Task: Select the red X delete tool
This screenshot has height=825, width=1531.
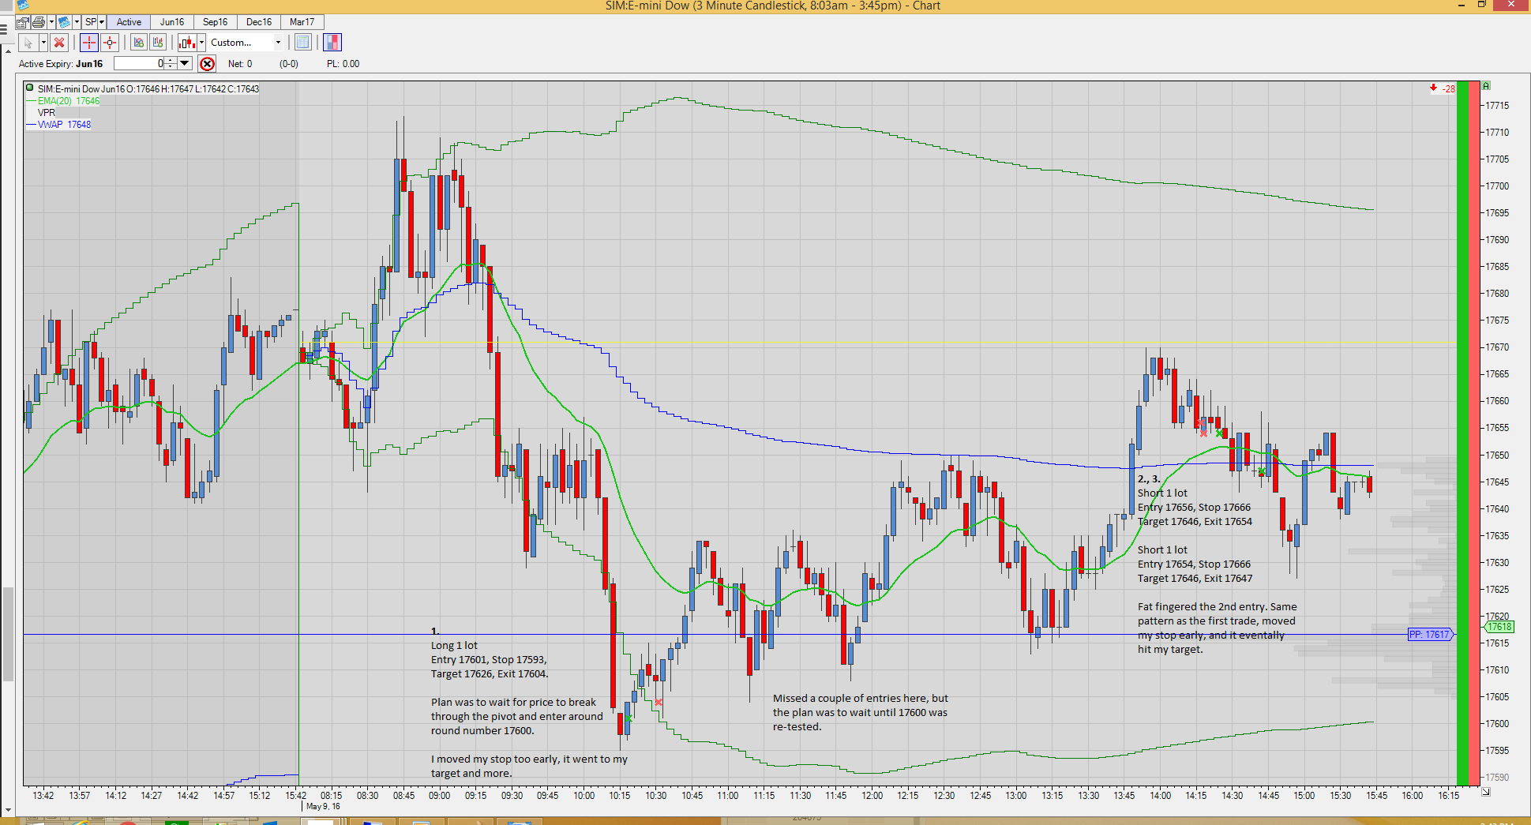Action: point(59,43)
